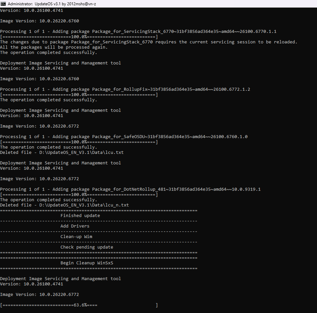
Task: Click the 'Check pending update' heading
Action: [x=87, y=247]
